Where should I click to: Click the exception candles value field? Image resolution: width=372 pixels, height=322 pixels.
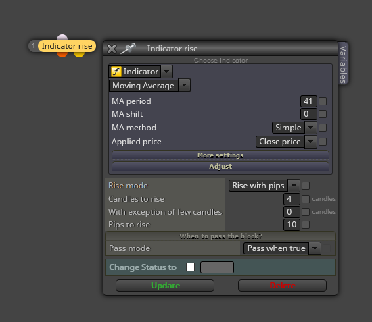[292, 212]
